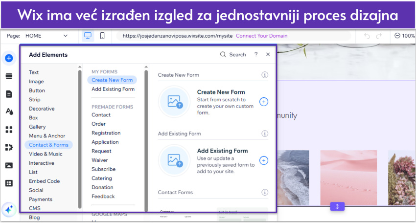Viewport: 416px width, 223px height.
Task: Open the Site Design icon in sidebar
Action: click(9, 111)
